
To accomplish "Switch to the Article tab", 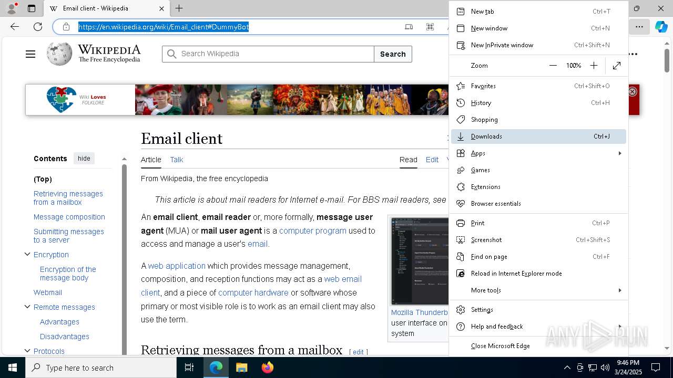I will (151, 160).
